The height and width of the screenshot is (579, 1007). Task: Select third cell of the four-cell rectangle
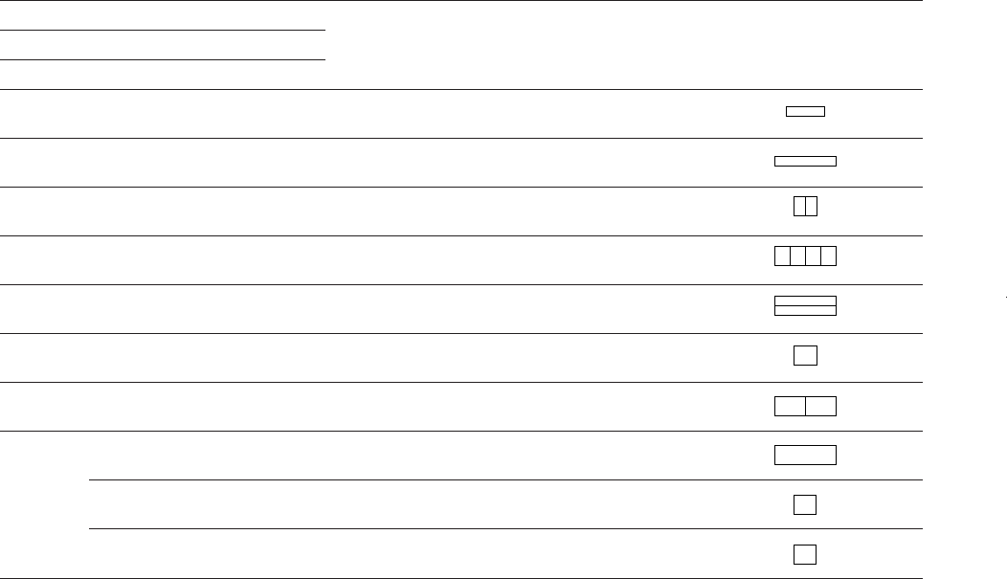[x=813, y=256]
